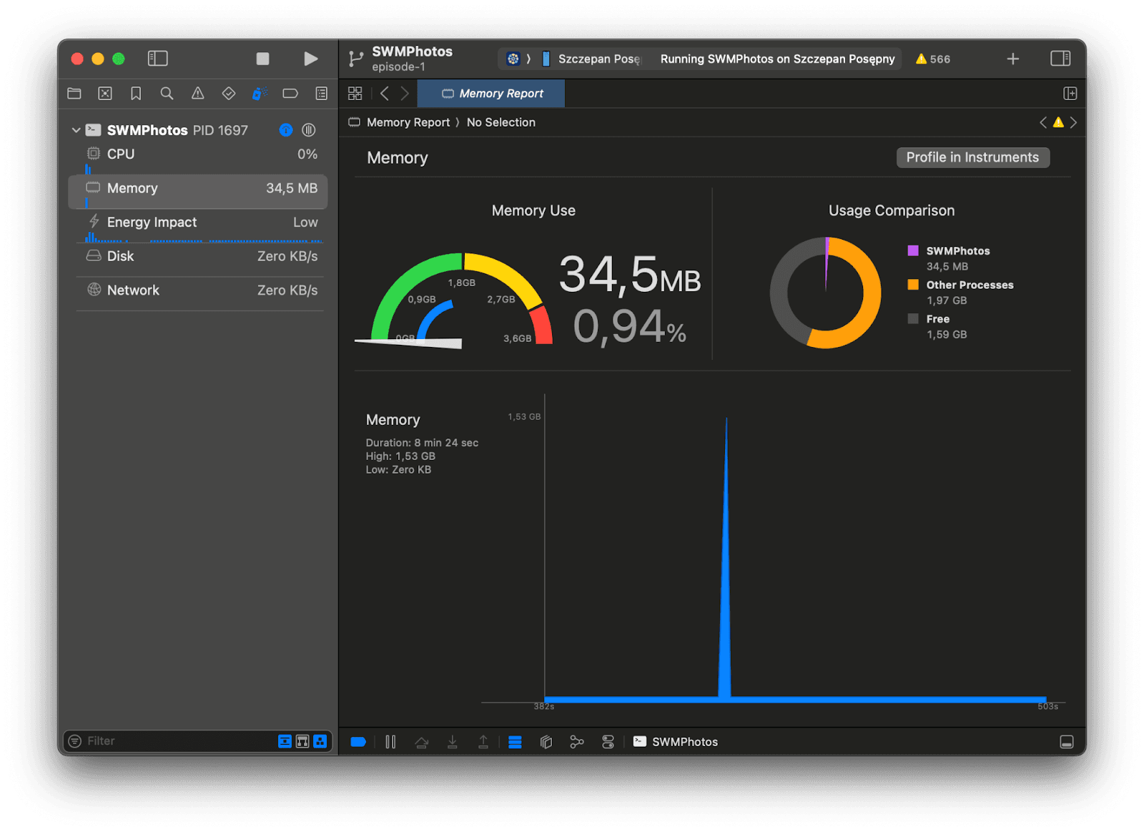This screenshot has width=1144, height=832.
Task: Click the Debug View Hierarchy icon
Action: coord(546,742)
